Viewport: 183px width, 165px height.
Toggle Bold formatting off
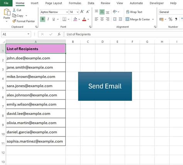(42, 19)
